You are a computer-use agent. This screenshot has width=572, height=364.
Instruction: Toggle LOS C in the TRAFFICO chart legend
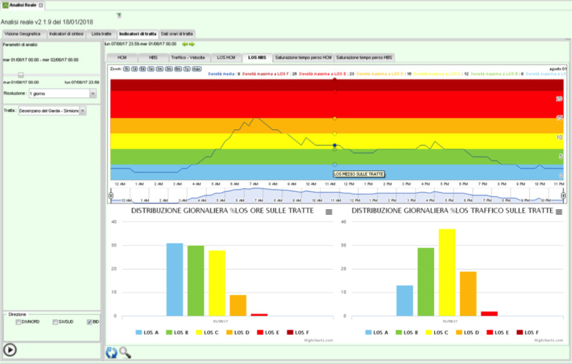pyautogui.click(x=437, y=333)
